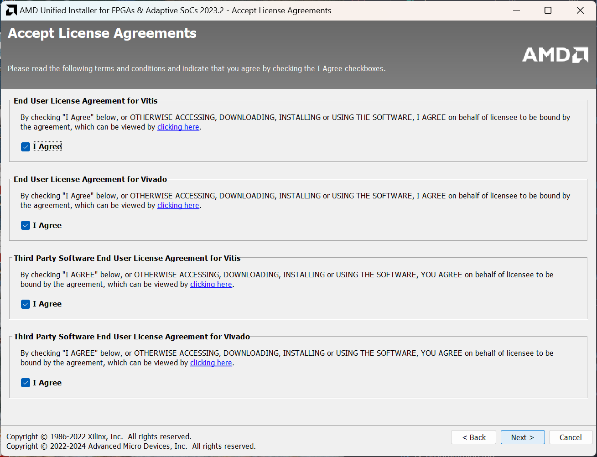Image resolution: width=597 pixels, height=457 pixels.
Task: Cancel the installation
Action: [571, 437]
